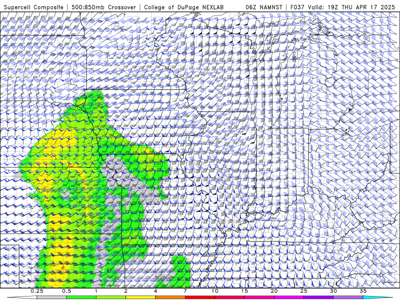The image size is (400, 300).
Task: Click the "F037" forecast hour text
Action: click(297, 7)
